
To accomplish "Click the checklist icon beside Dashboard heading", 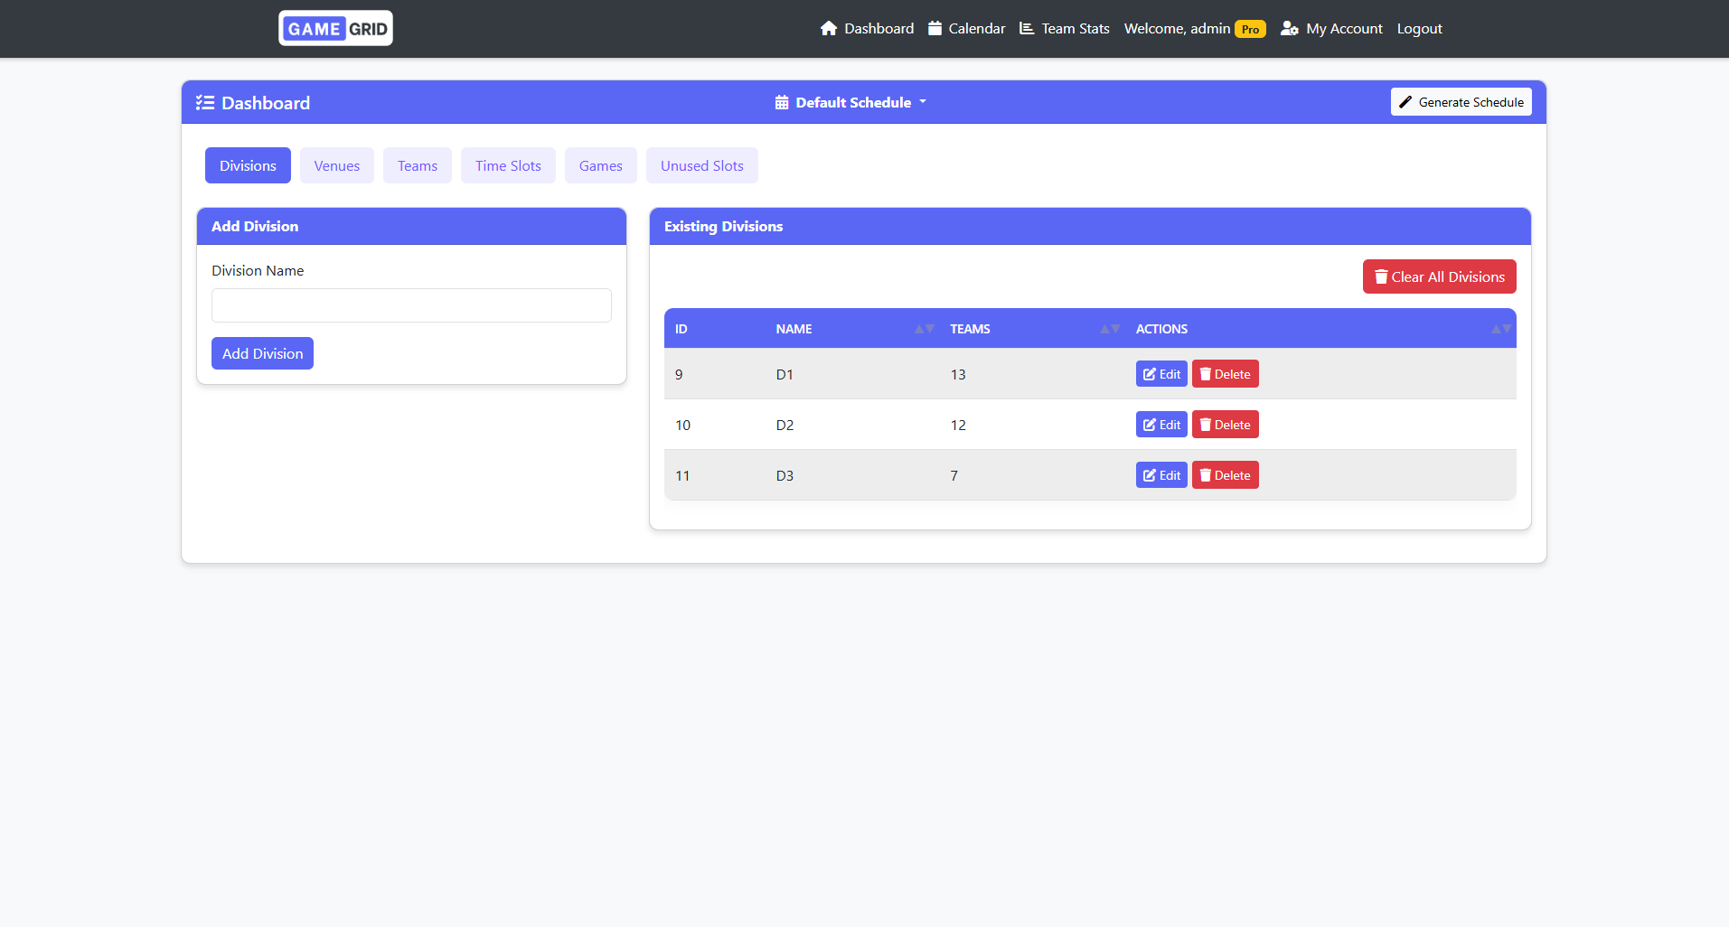I will tap(206, 102).
